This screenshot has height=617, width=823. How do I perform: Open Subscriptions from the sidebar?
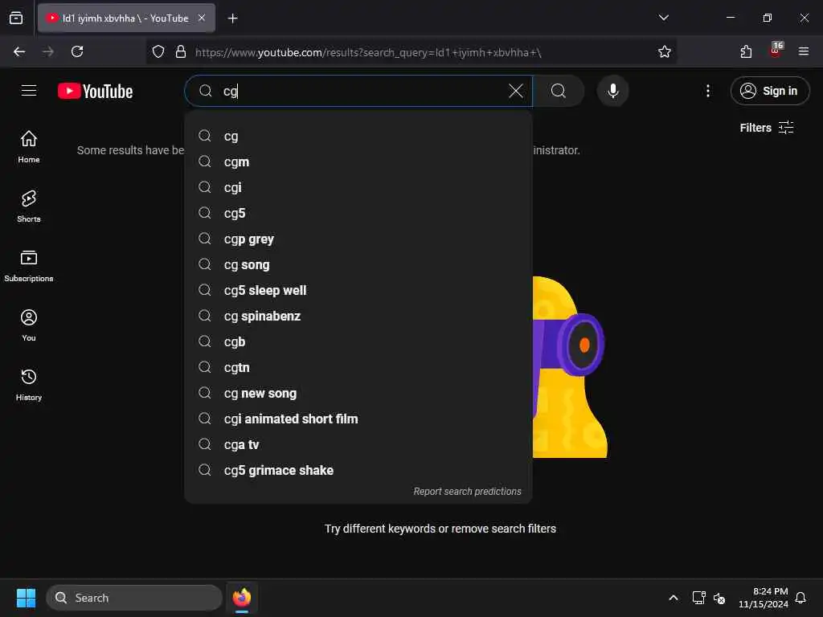coord(29,266)
